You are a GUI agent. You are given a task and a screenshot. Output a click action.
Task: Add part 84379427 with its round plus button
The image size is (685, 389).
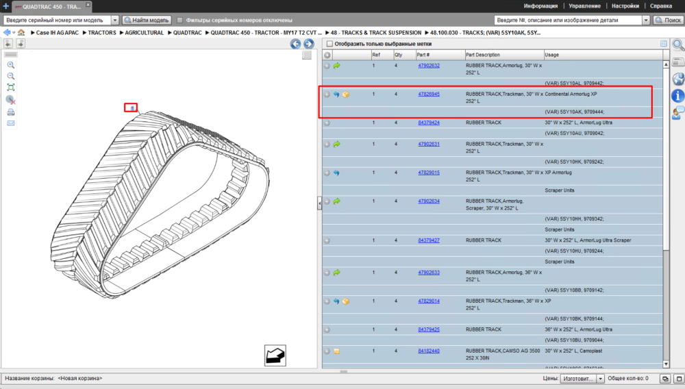(327, 240)
